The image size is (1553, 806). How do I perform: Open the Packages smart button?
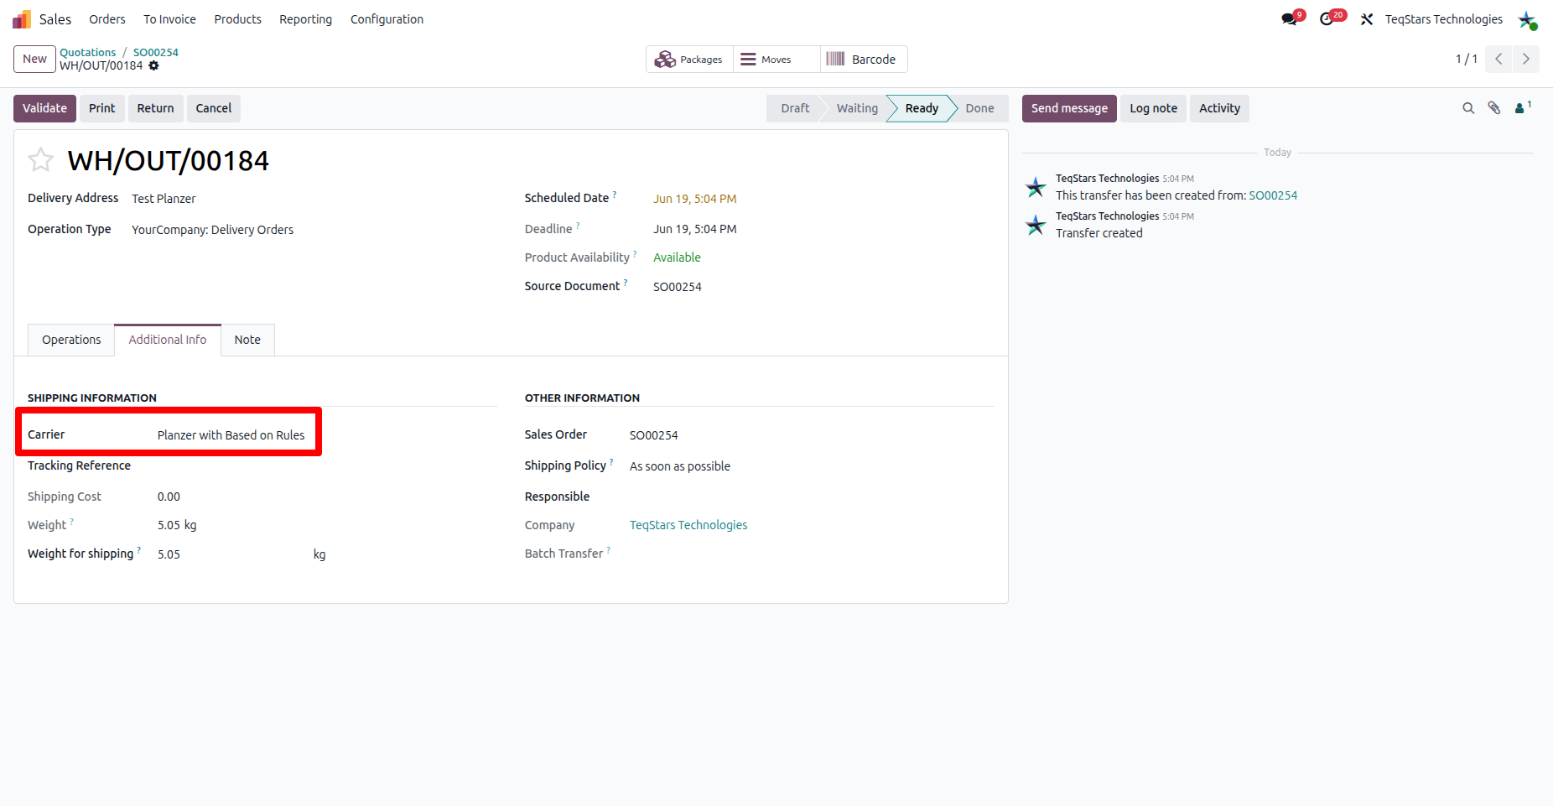pos(689,60)
